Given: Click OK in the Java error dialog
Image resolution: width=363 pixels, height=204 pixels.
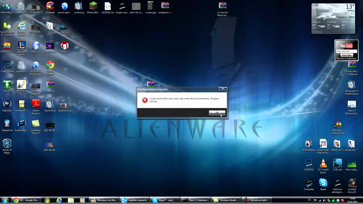Looking at the screenshot, I should click(x=217, y=113).
